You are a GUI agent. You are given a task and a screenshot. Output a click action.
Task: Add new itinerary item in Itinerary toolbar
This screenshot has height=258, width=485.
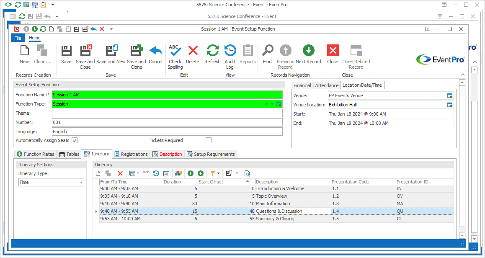tap(98, 173)
